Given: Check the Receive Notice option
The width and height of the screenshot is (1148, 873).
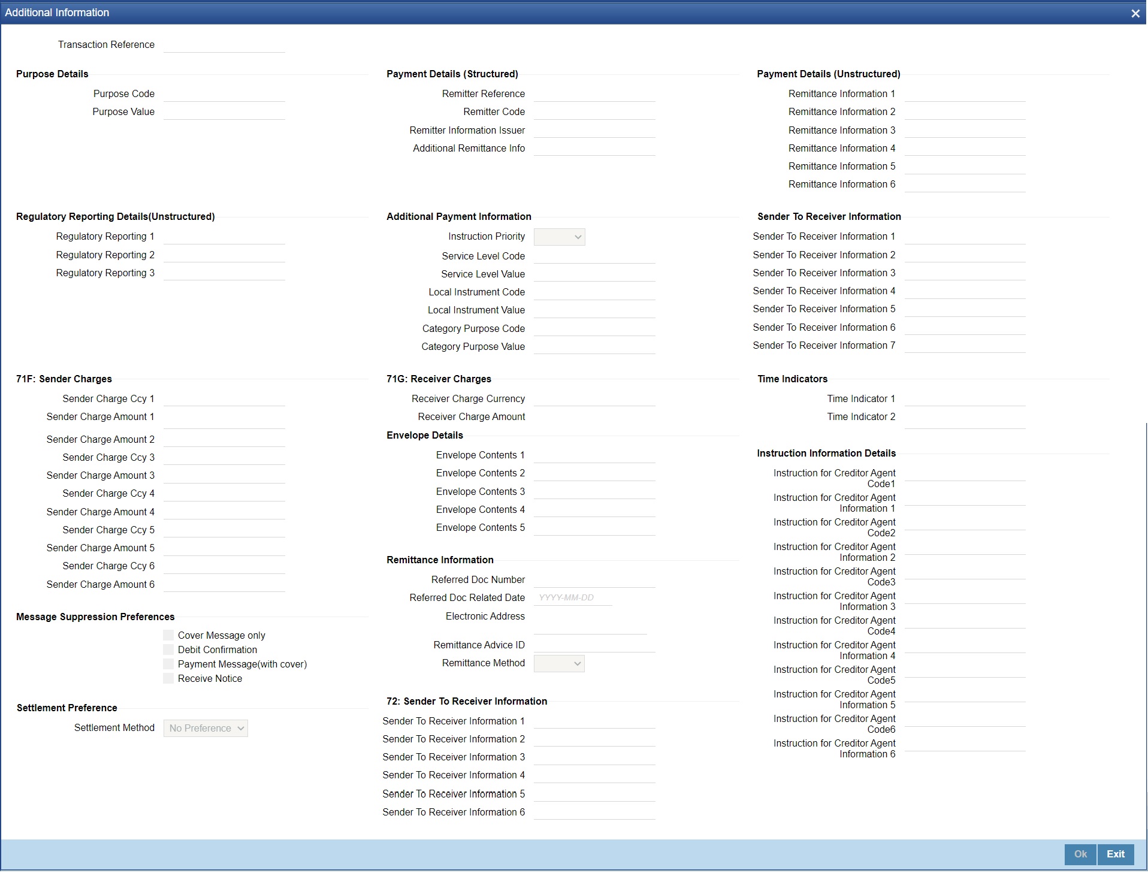Looking at the screenshot, I should pos(168,678).
